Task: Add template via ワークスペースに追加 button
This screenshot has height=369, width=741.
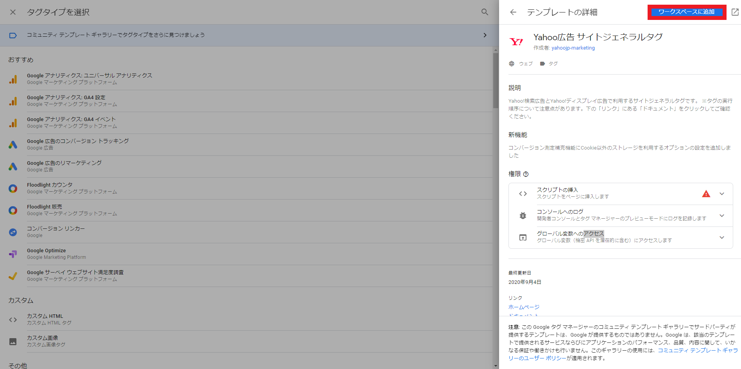Action: (x=687, y=12)
